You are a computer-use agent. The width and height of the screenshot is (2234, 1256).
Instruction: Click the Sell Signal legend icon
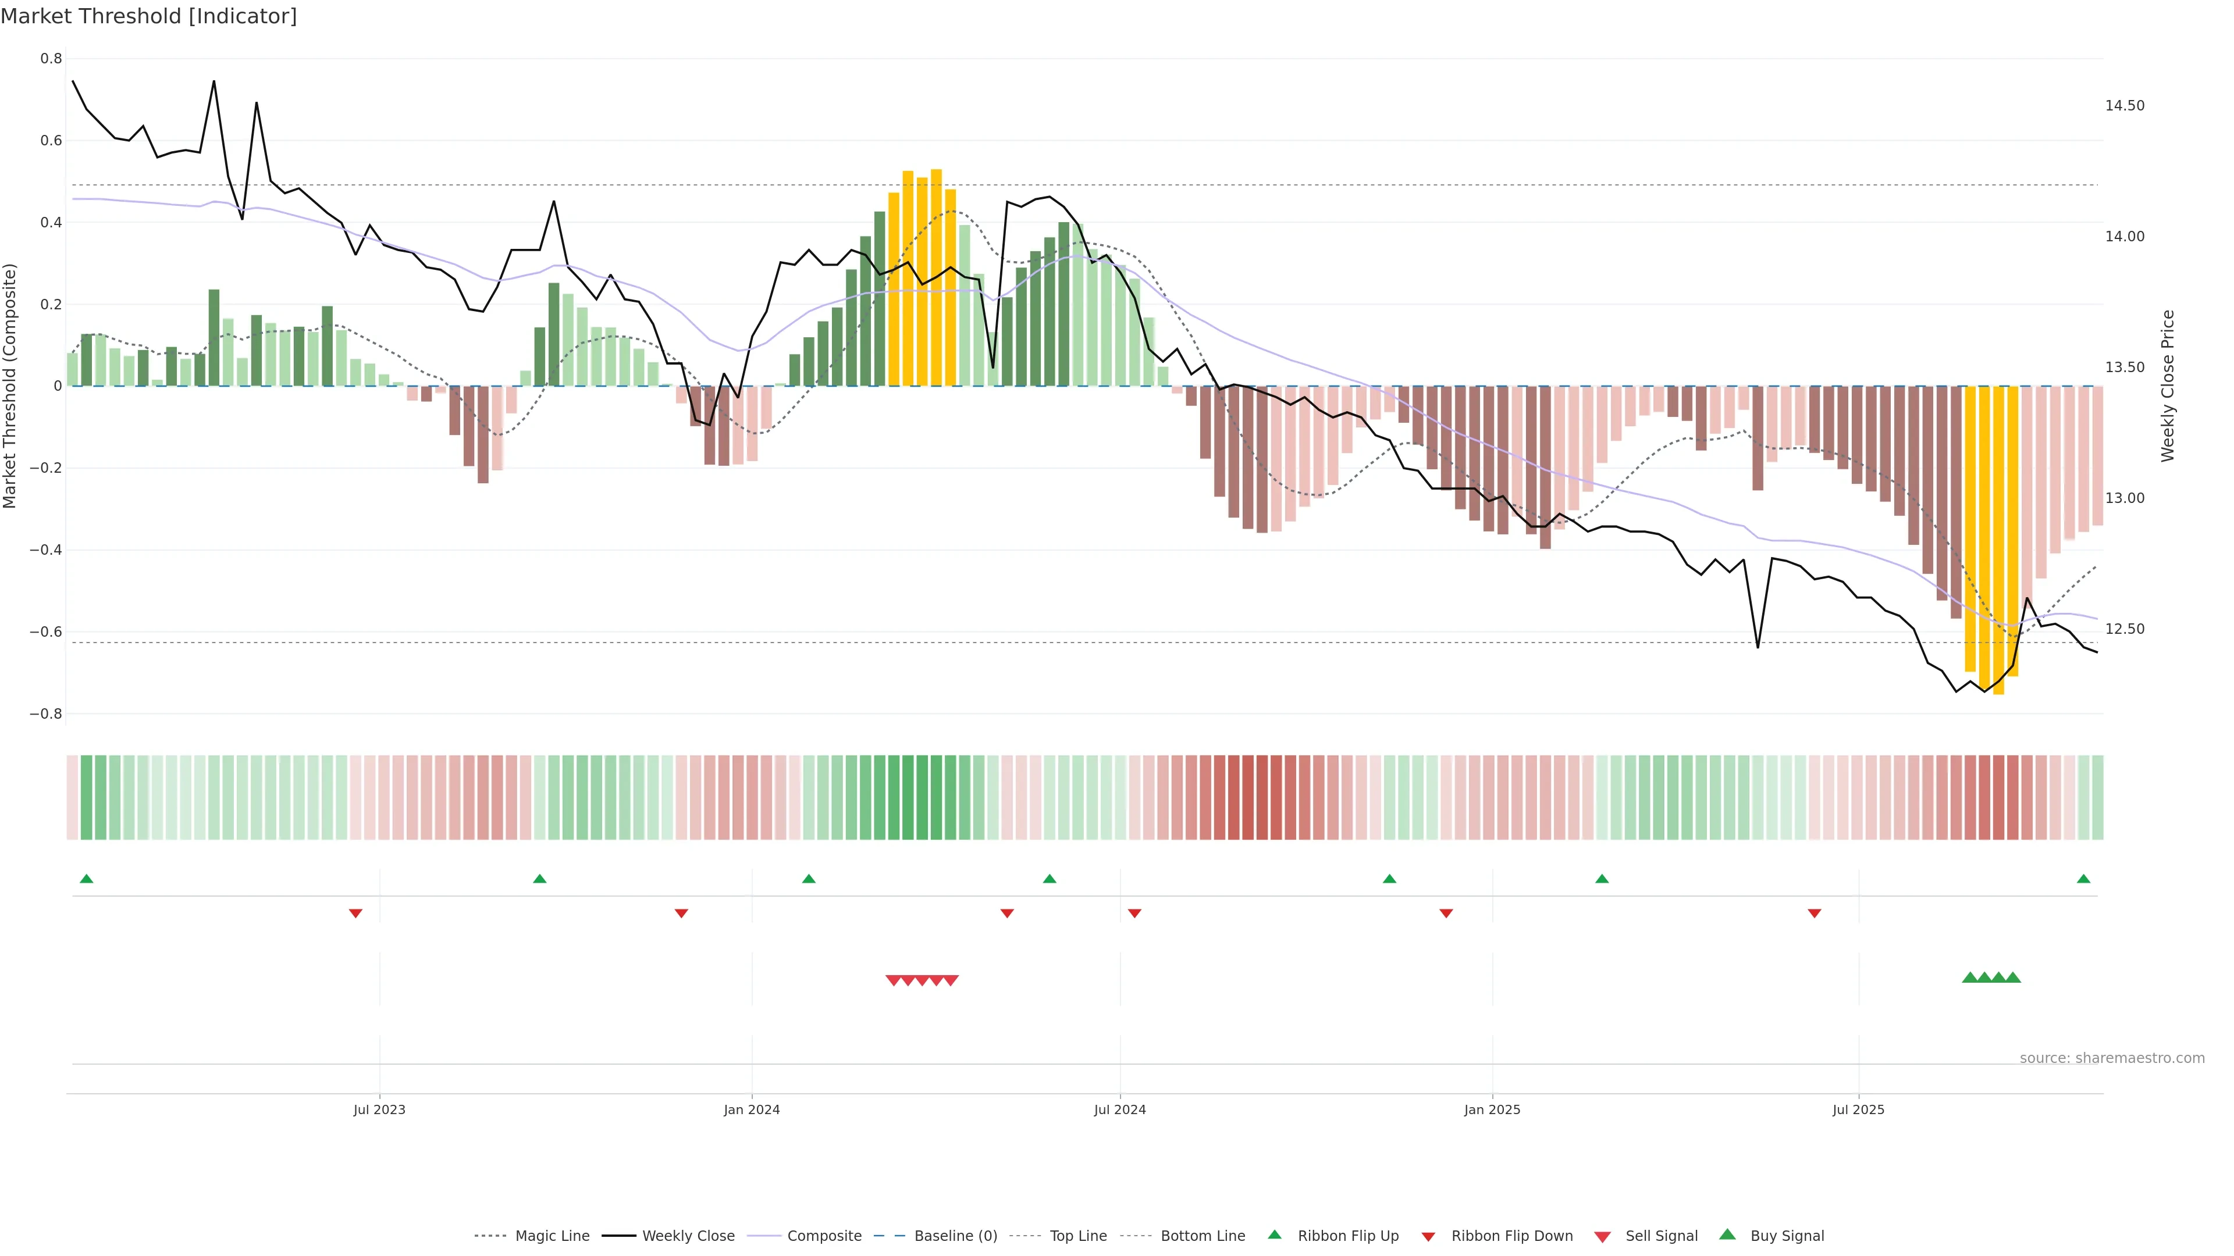tap(1603, 1237)
